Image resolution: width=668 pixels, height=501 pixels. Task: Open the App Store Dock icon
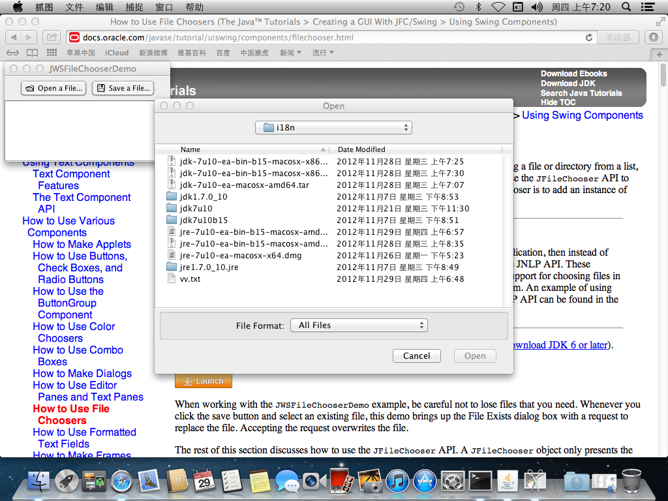pyautogui.click(x=425, y=482)
